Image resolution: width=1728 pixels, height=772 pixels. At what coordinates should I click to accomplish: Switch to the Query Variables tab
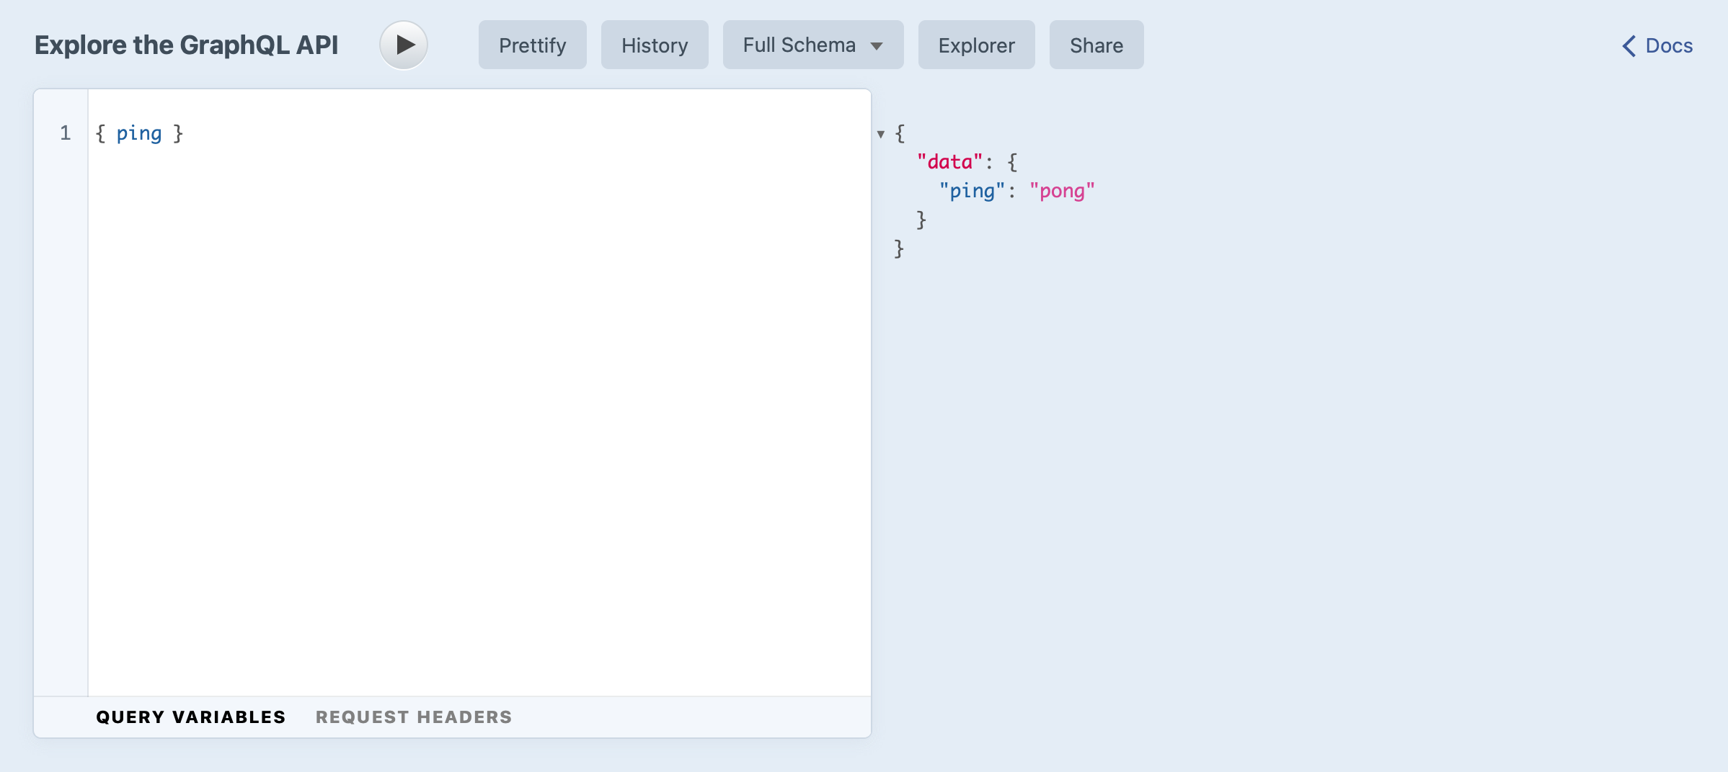click(x=190, y=717)
